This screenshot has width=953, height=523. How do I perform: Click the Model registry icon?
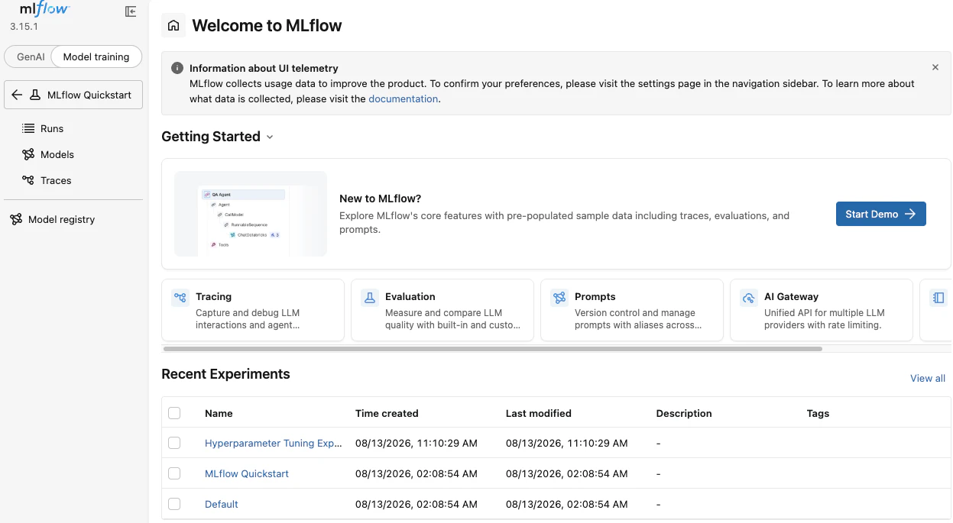16,219
